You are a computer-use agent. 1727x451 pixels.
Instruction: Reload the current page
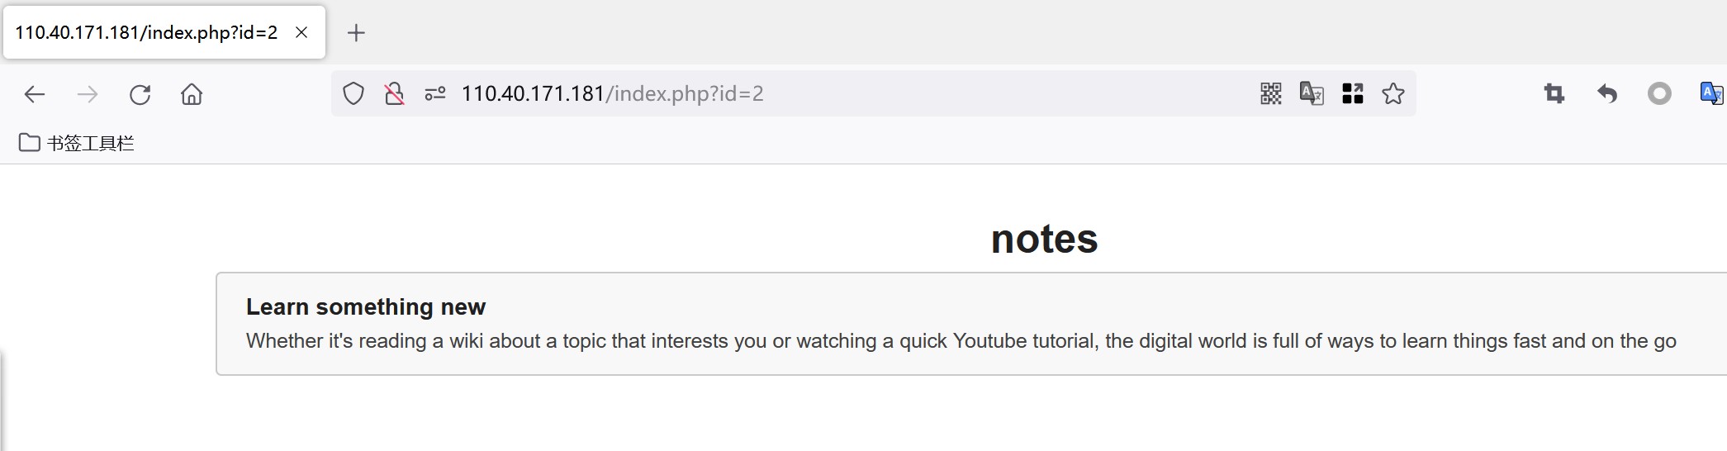click(x=140, y=94)
